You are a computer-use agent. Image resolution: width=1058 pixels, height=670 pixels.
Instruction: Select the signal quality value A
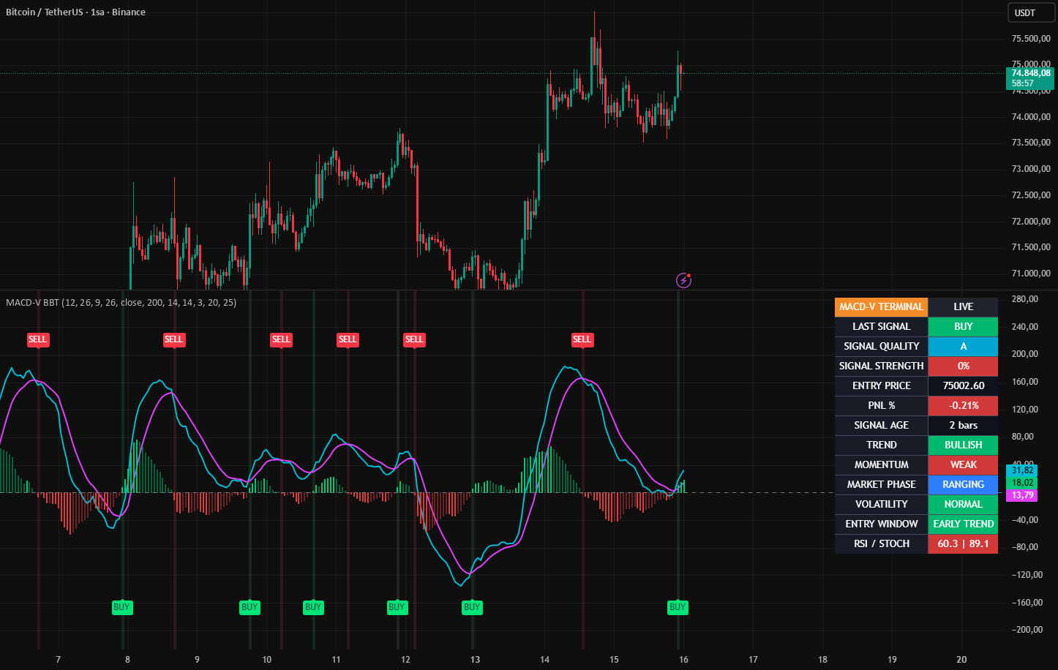963,347
